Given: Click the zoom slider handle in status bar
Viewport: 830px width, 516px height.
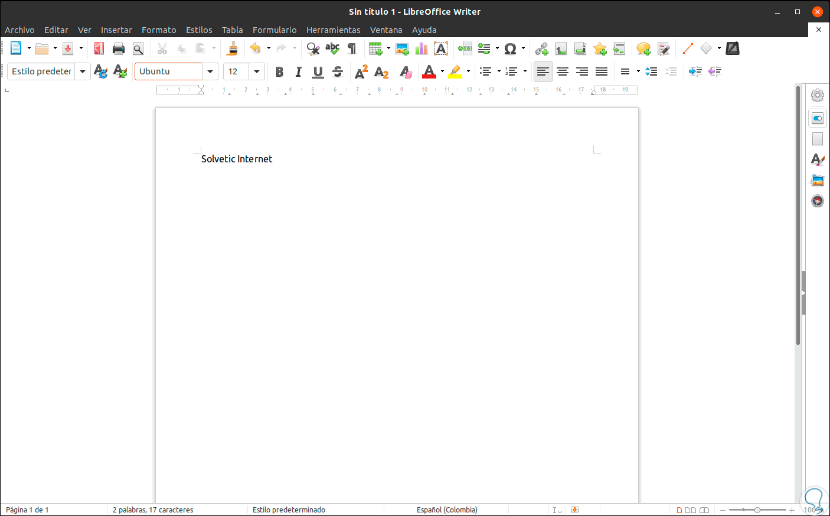Looking at the screenshot, I should tap(757, 510).
